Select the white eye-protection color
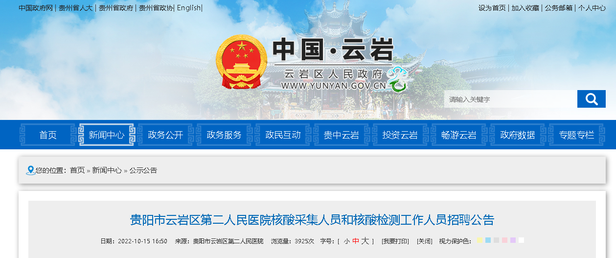The image size is (616, 258). 521,240
